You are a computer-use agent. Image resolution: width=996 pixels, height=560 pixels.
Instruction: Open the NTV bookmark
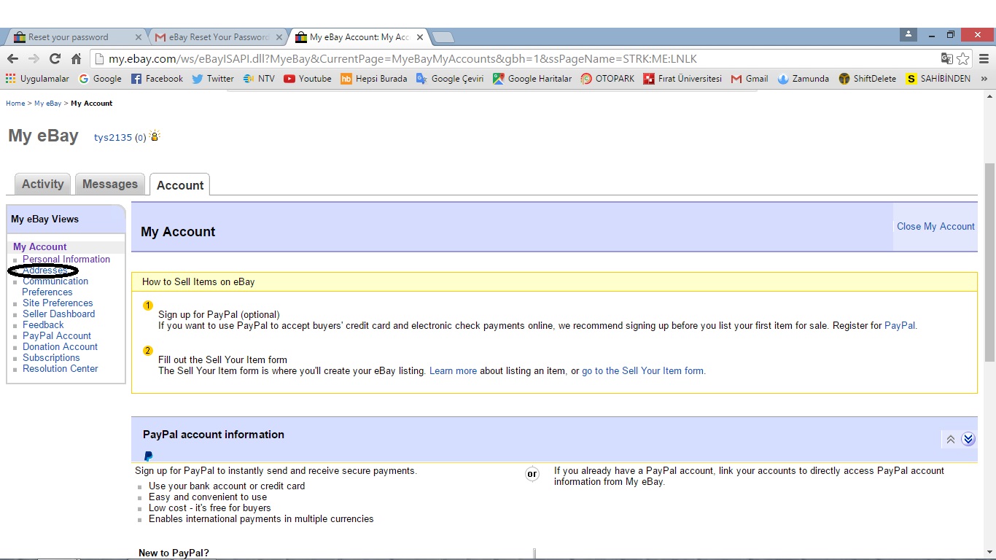(259, 79)
